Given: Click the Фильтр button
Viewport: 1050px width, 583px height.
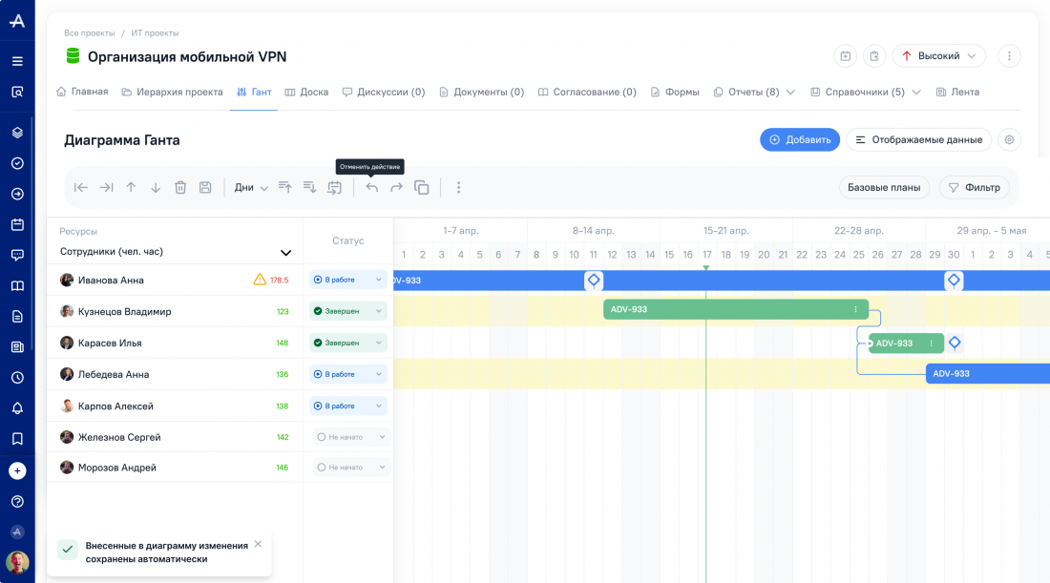Looking at the screenshot, I should click(974, 188).
